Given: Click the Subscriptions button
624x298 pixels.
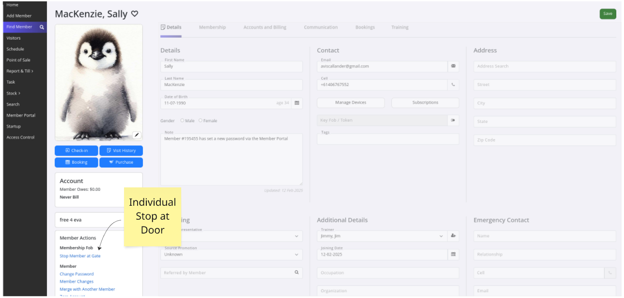Looking at the screenshot, I should pyautogui.click(x=425, y=103).
